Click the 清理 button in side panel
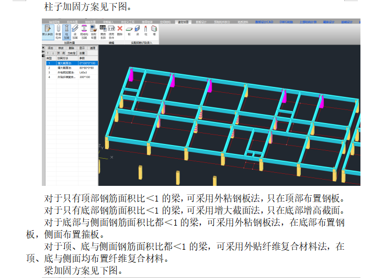Viewport: 373px width, 278px height. [x=92, y=48]
